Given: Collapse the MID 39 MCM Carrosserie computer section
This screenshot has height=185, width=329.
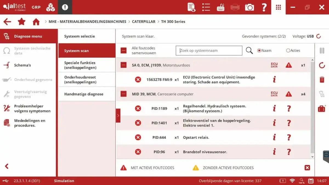Looking at the screenshot, I should [123, 94].
